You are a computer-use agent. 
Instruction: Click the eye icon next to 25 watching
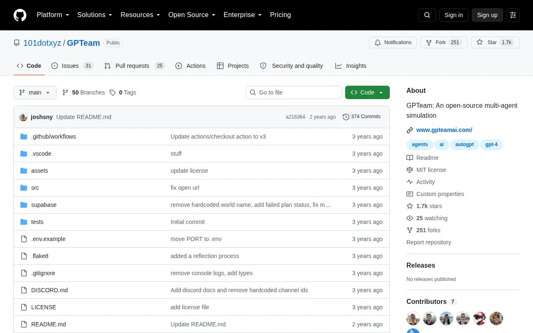[x=410, y=218]
